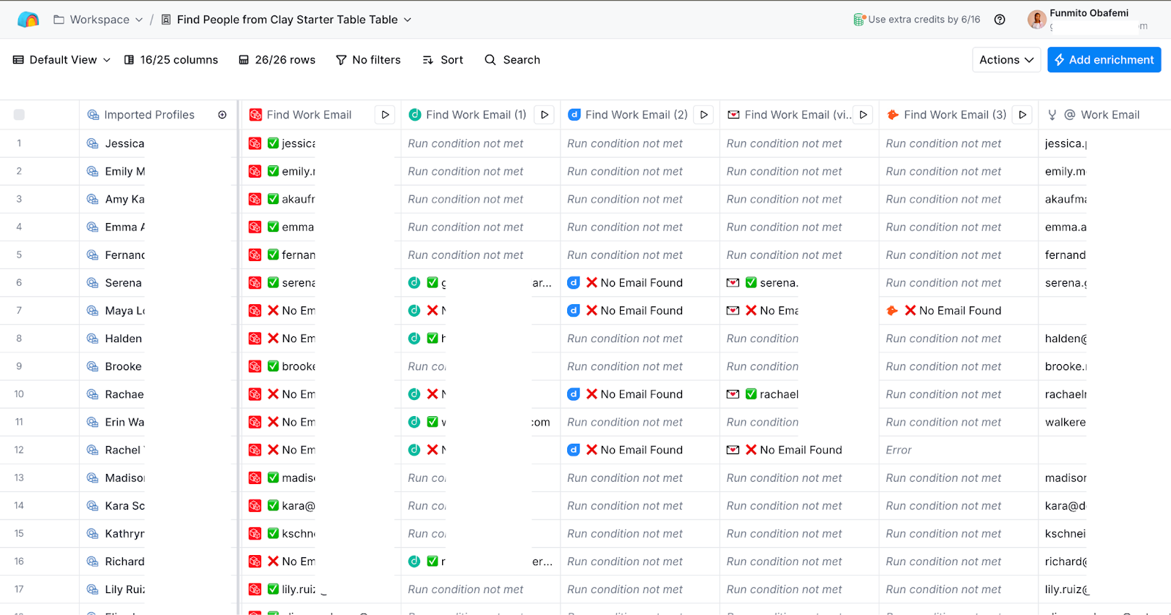Run the Find Work Email (3) column
This screenshot has width=1171, height=615.
[1022, 115]
